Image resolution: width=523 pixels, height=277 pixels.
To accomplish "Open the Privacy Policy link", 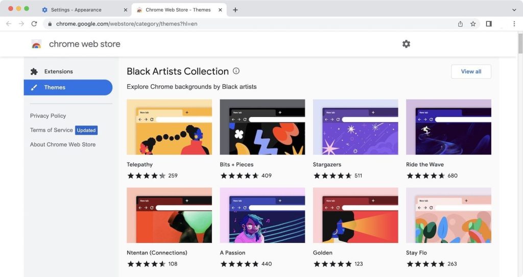I will 48,116.
